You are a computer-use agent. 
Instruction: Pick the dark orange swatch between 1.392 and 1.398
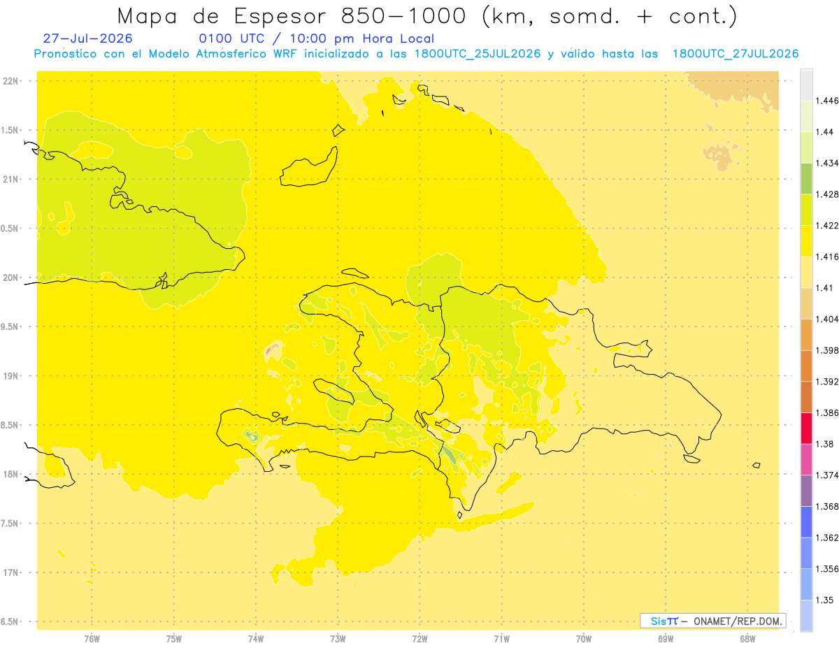[x=806, y=366]
